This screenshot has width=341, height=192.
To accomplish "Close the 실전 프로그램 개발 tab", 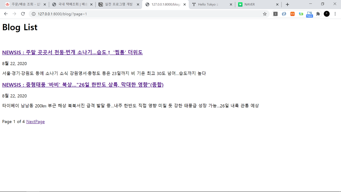I will (x=138, y=5).
